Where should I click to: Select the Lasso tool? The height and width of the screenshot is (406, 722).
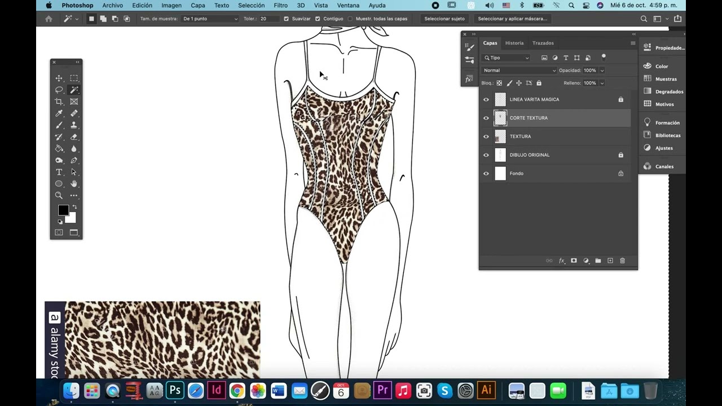[x=59, y=90]
